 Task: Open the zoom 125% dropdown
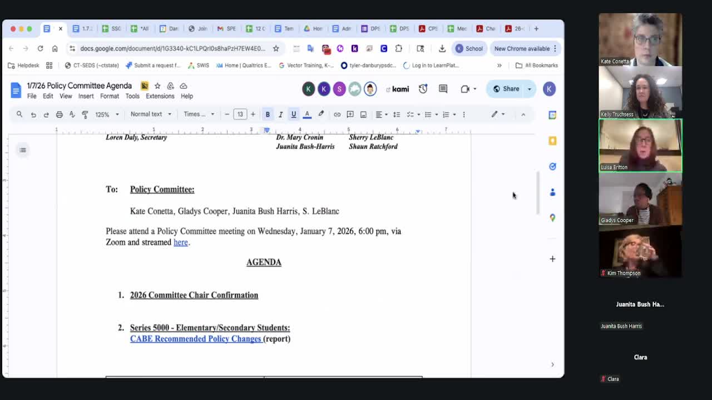(107, 114)
